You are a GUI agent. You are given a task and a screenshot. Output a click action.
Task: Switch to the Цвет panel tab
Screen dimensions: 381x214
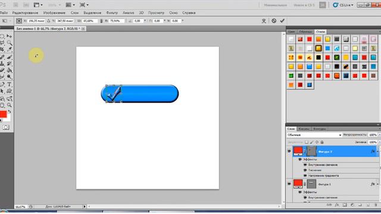pyautogui.click(x=291, y=32)
